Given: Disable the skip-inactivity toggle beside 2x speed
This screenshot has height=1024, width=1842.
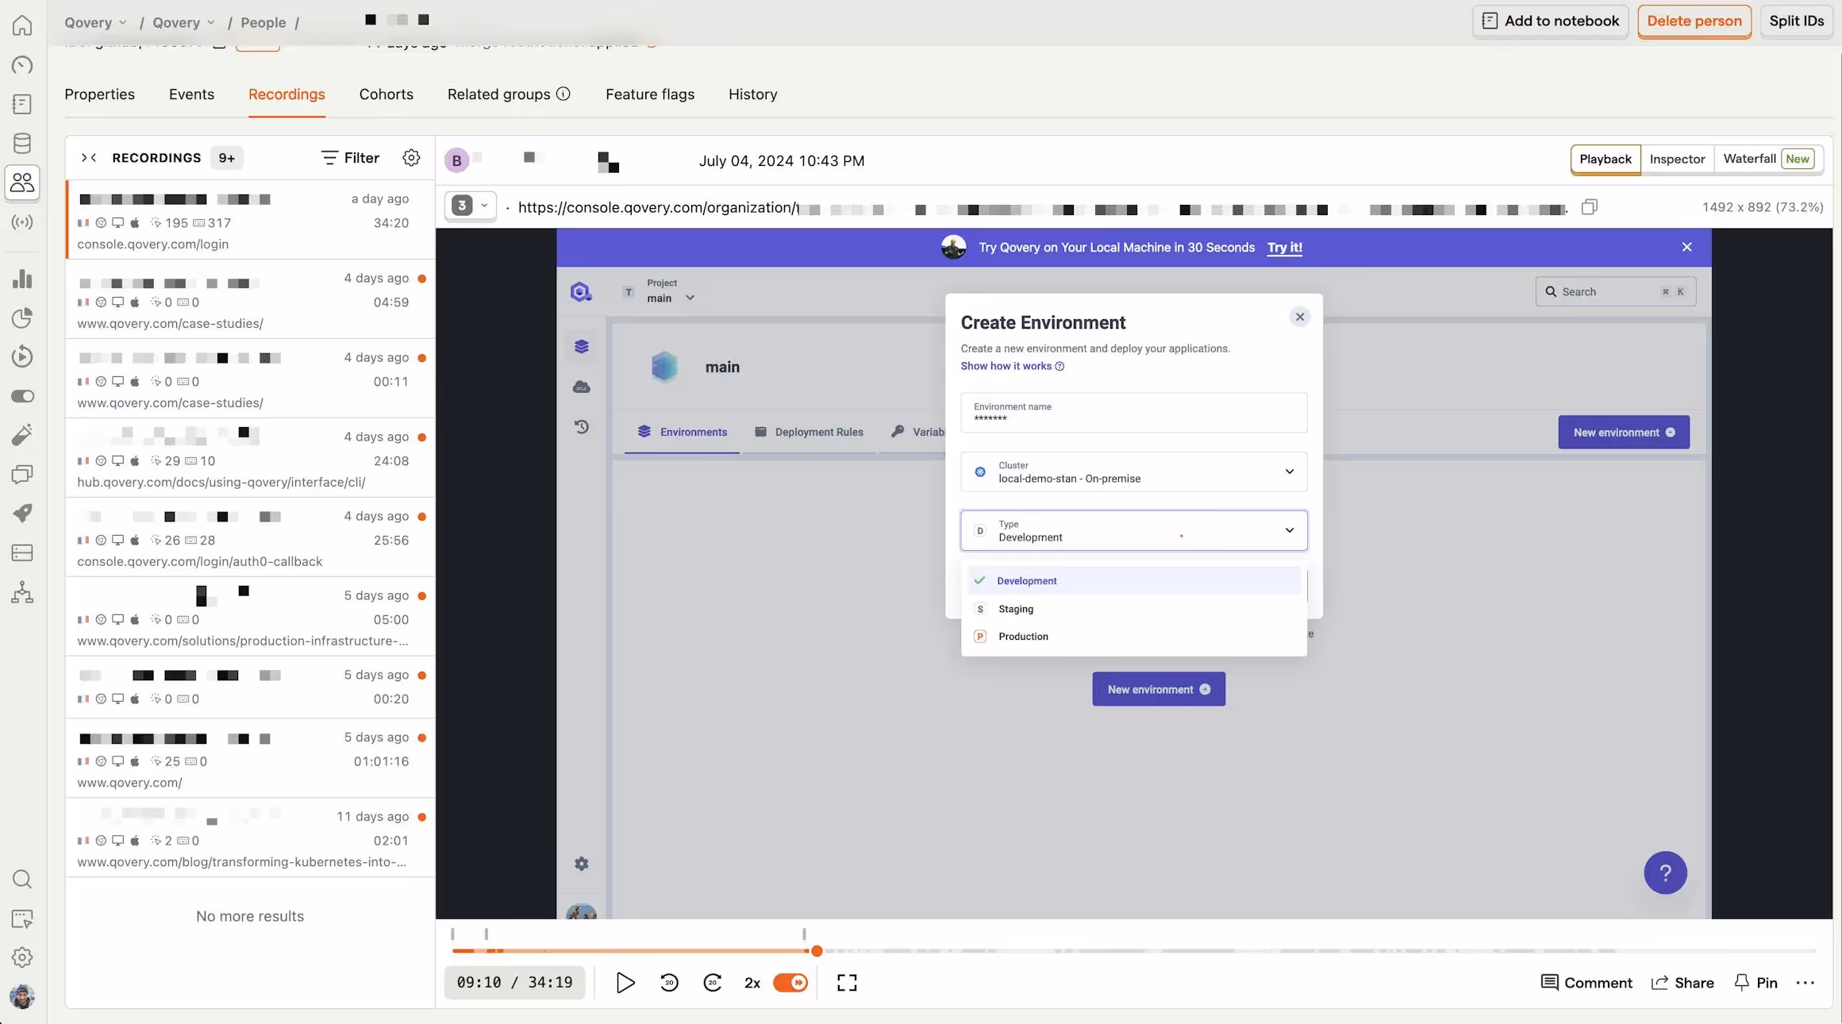Looking at the screenshot, I should click(790, 982).
